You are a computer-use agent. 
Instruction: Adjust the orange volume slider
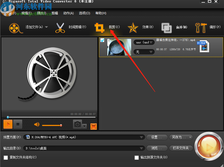(x=52, y=125)
